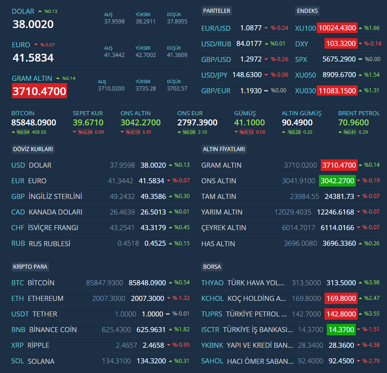Open the İNGİLİZ STERLİNİ currency link
The width and height of the screenshot is (387, 373).
coord(55,197)
